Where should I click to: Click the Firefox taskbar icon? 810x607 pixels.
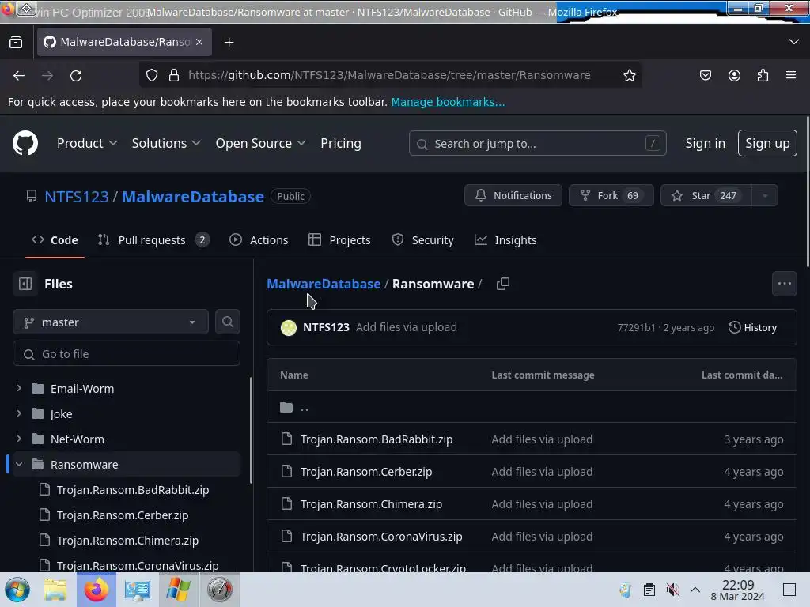[x=97, y=590]
